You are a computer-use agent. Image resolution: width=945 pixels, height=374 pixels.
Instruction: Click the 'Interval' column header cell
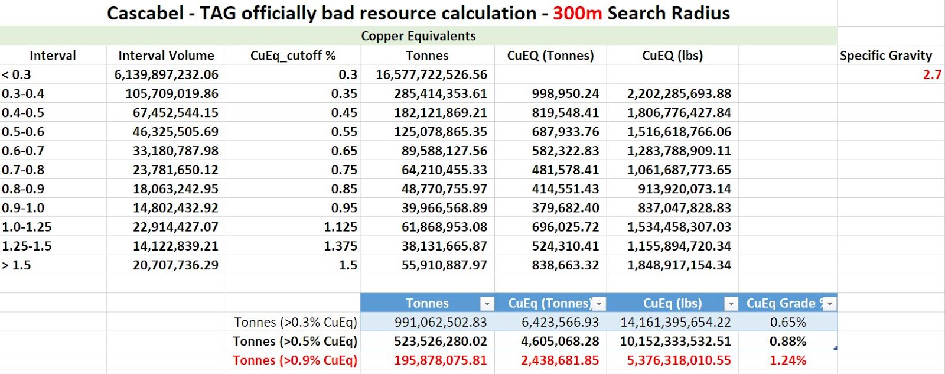click(x=53, y=56)
